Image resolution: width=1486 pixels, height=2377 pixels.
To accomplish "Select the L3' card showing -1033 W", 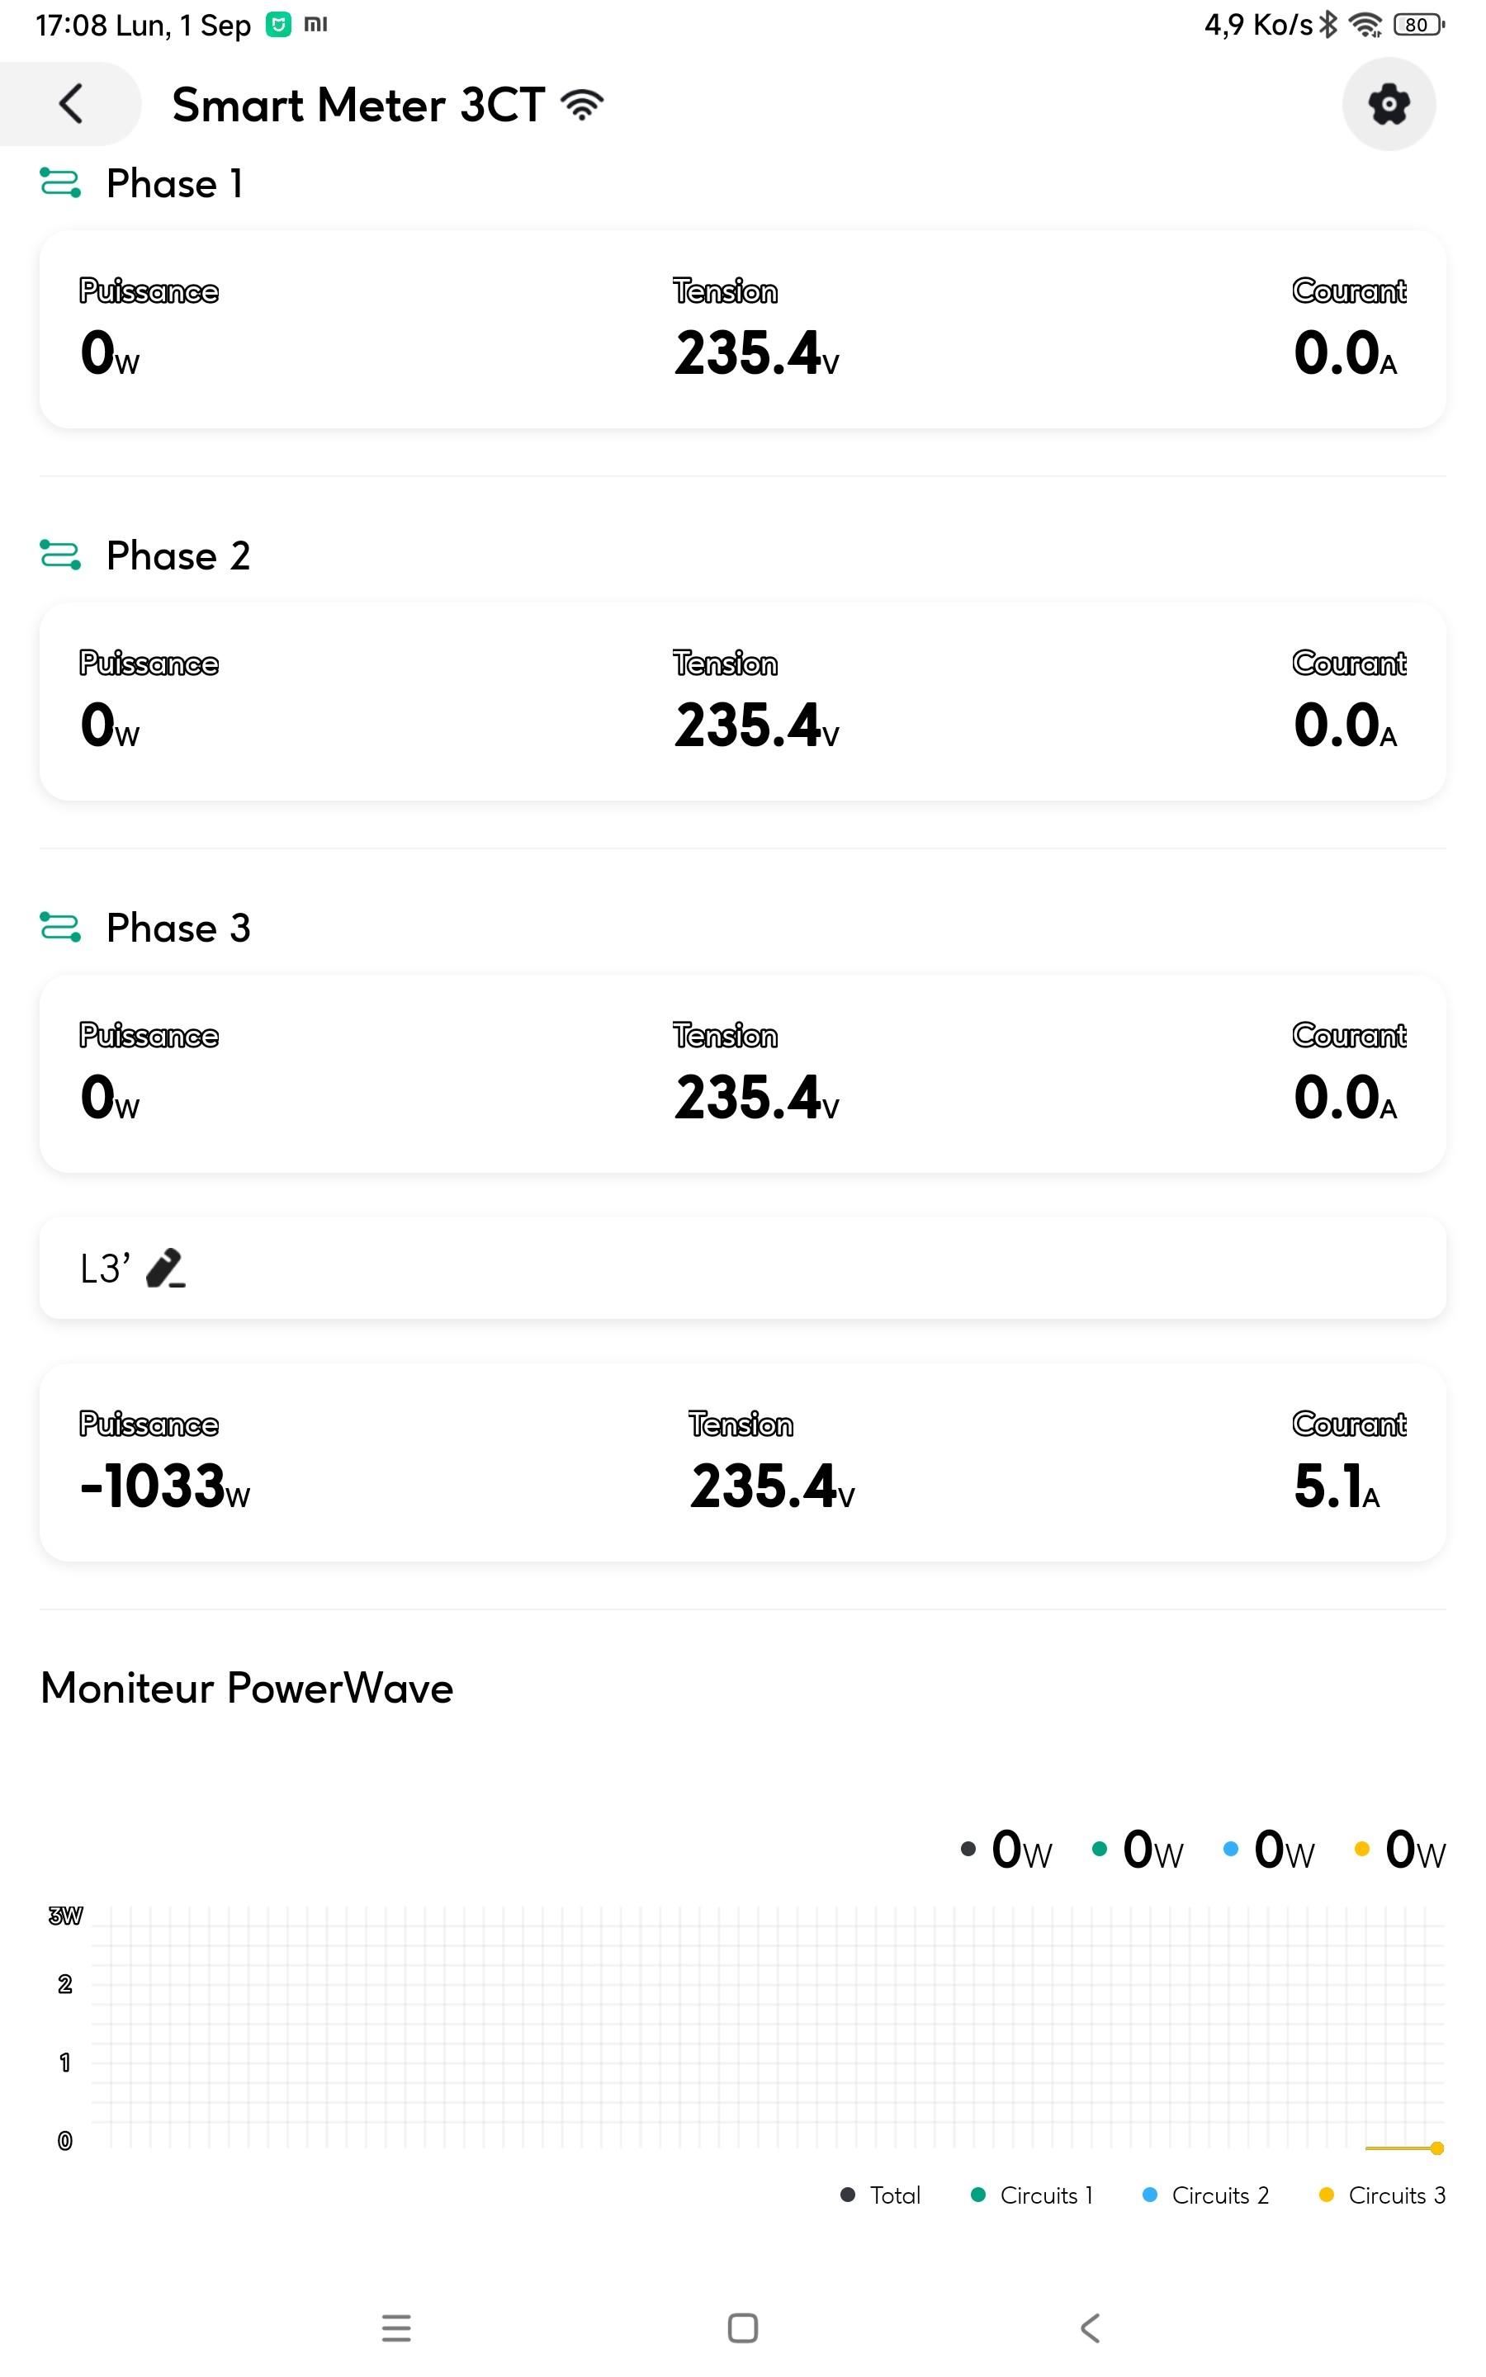I will 742,1462.
